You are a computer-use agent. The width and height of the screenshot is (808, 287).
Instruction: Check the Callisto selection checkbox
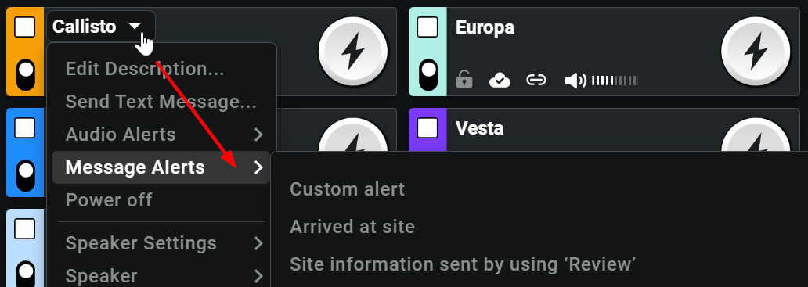pos(25,27)
